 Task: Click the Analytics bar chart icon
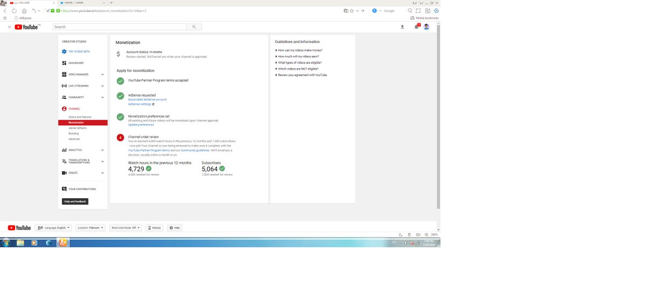[64, 150]
